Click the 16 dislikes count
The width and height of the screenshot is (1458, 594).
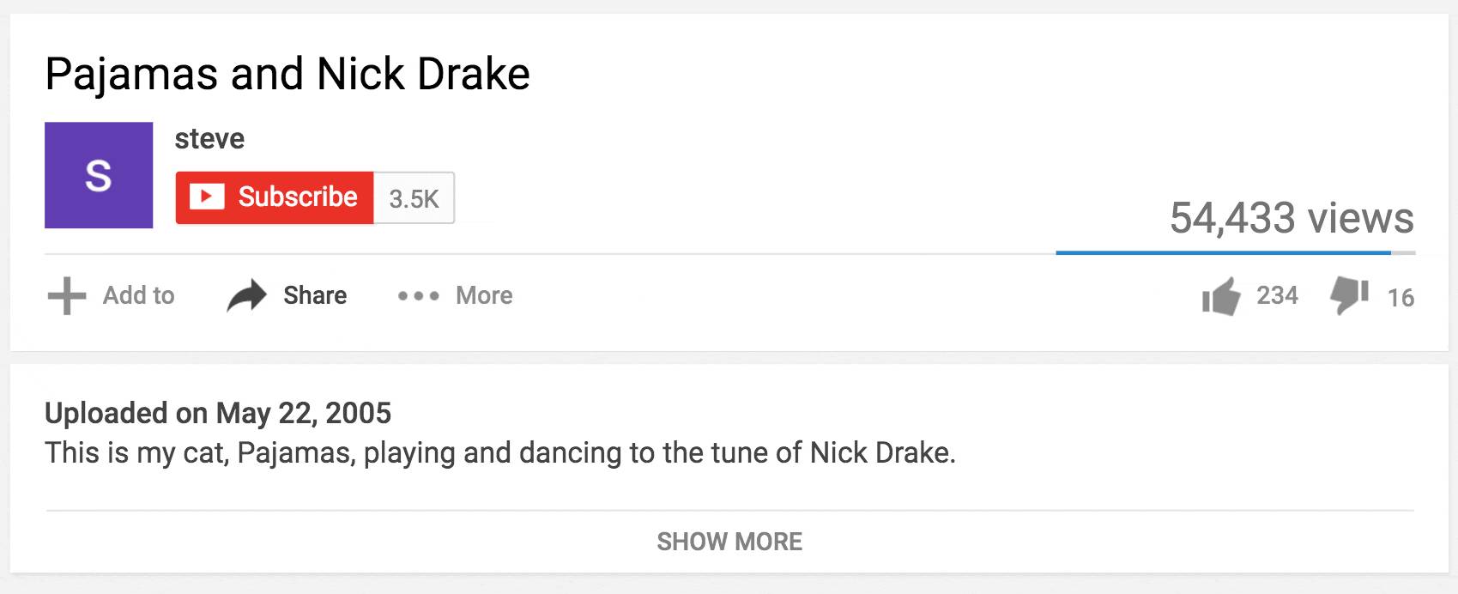pos(1401,298)
